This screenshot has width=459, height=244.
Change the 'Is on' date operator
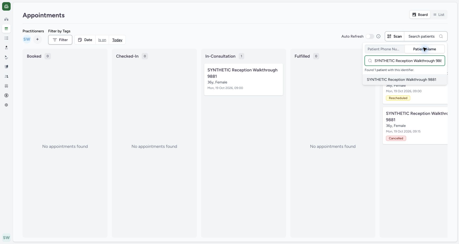(102, 40)
